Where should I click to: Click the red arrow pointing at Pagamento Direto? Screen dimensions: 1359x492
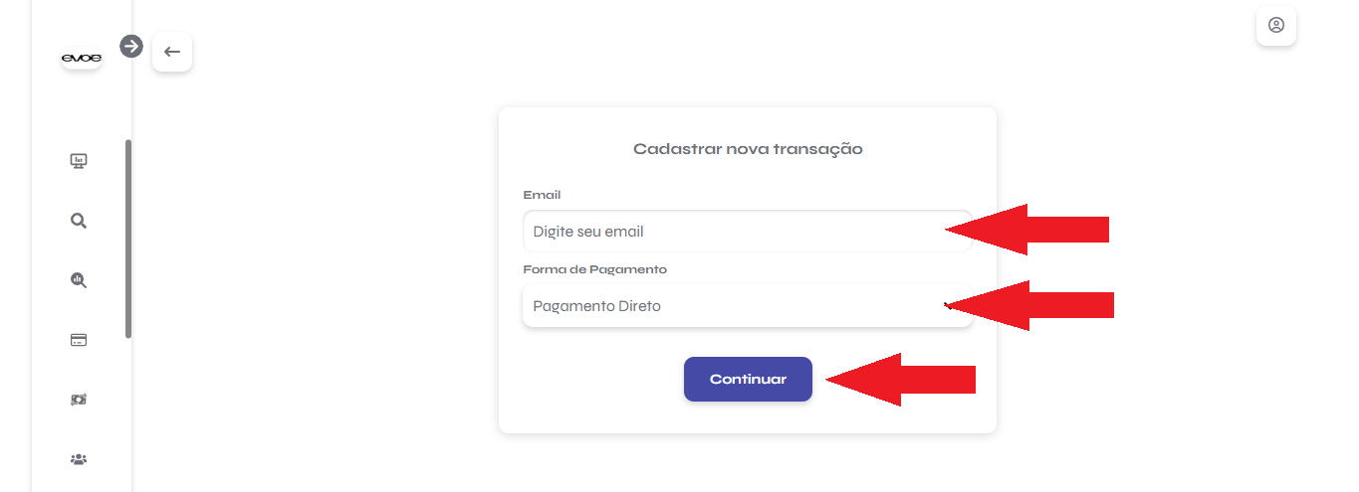click(x=1029, y=305)
